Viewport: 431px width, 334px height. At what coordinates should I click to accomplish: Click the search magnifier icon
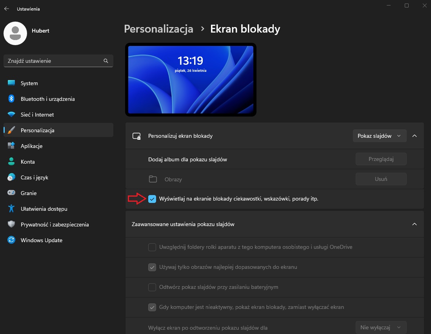pyautogui.click(x=105, y=61)
